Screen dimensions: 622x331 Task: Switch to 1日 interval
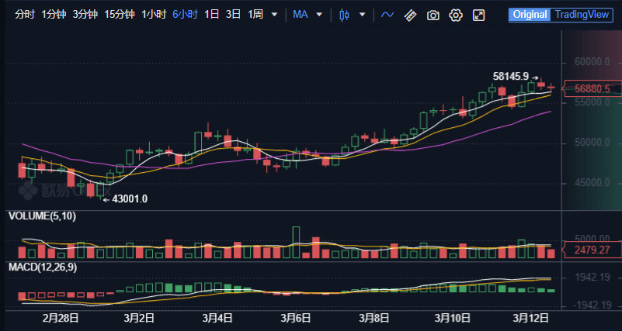pyautogui.click(x=212, y=15)
